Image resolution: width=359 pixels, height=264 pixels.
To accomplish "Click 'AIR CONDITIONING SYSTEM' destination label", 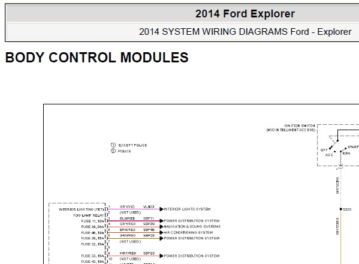I will [x=188, y=233].
